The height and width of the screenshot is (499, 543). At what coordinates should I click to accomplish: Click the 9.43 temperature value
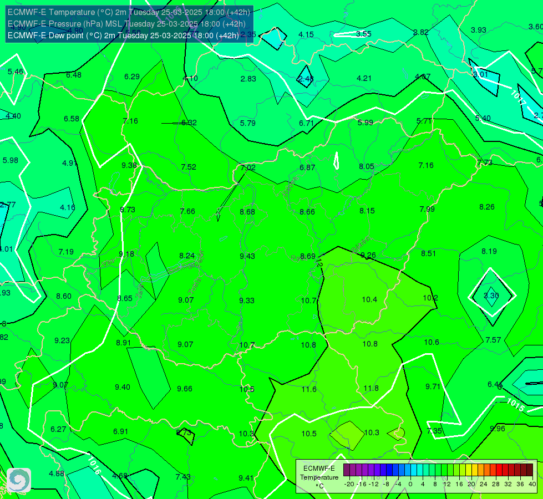click(x=247, y=256)
